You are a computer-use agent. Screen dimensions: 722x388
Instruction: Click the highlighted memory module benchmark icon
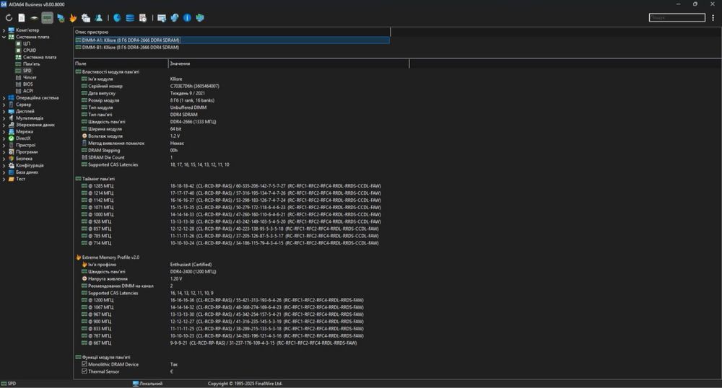(48, 18)
